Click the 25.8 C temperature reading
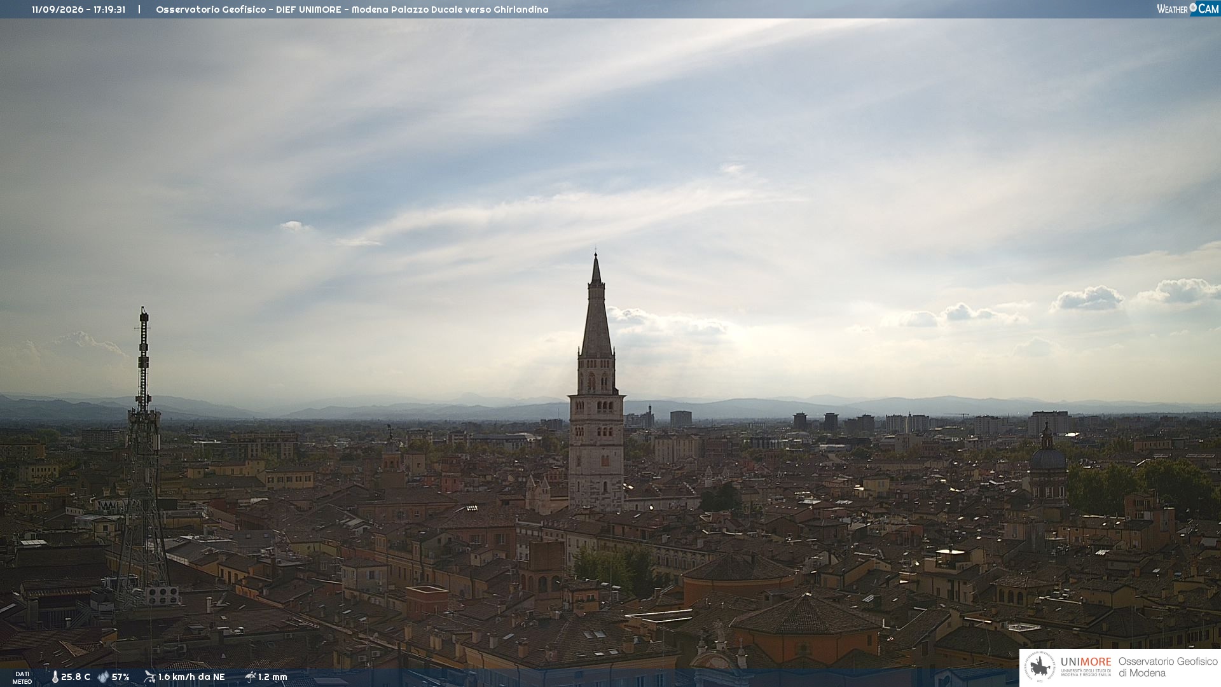This screenshot has width=1221, height=687. (x=76, y=677)
